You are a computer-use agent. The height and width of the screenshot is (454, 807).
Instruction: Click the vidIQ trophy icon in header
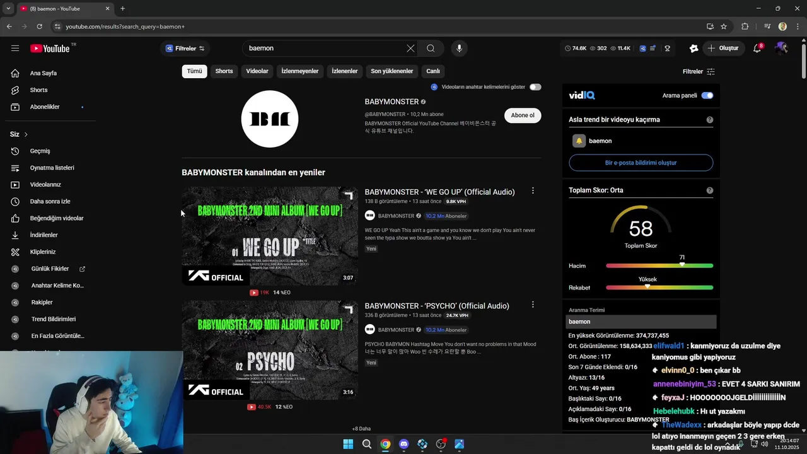[x=667, y=49]
